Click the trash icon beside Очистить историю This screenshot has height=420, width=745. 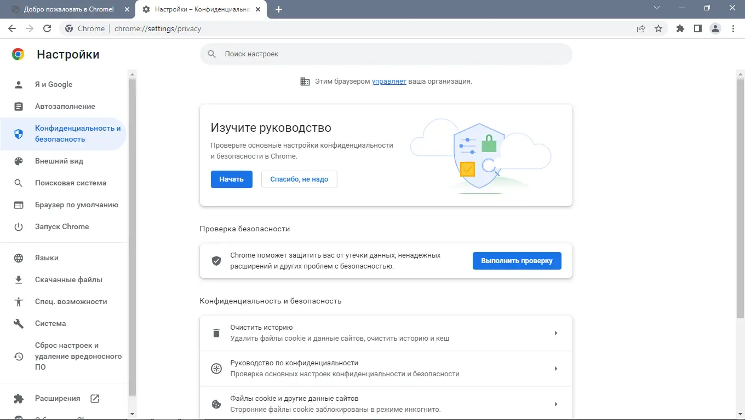(x=215, y=332)
